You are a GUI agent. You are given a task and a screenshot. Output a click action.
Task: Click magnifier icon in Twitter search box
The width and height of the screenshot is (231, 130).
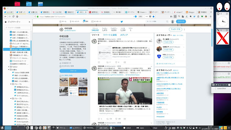tap(167, 22)
